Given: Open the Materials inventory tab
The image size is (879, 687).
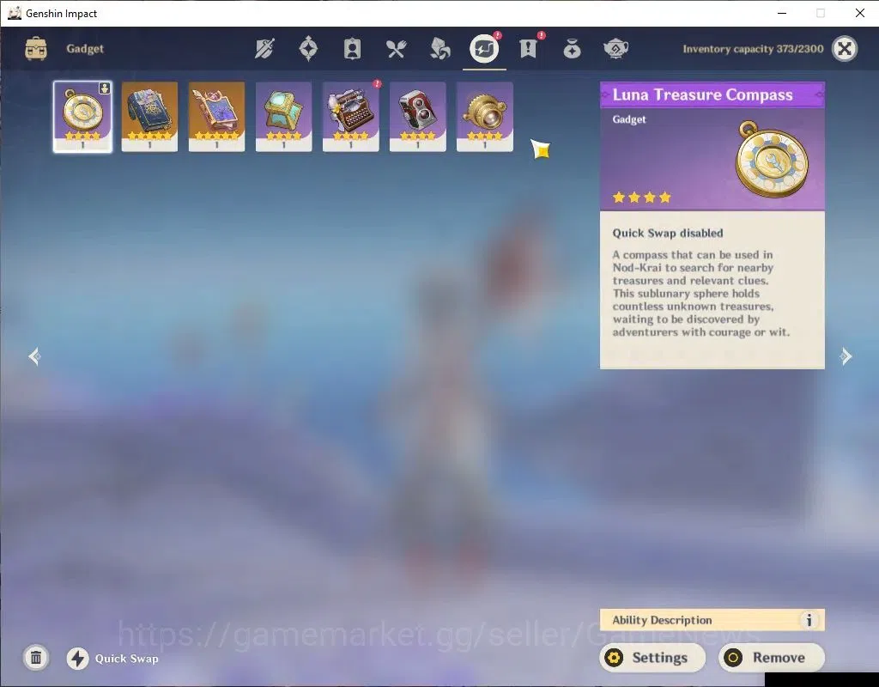Looking at the screenshot, I should click(x=440, y=49).
